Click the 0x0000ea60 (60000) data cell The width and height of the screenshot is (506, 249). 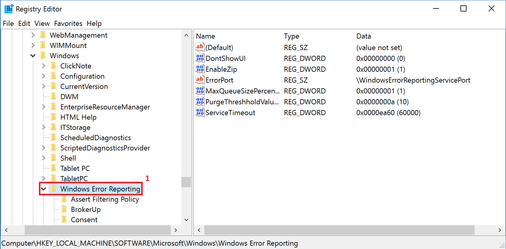click(x=388, y=112)
